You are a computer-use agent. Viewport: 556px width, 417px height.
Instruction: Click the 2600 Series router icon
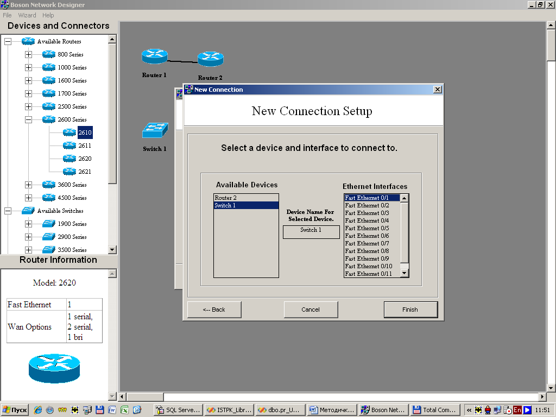[x=48, y=119]
